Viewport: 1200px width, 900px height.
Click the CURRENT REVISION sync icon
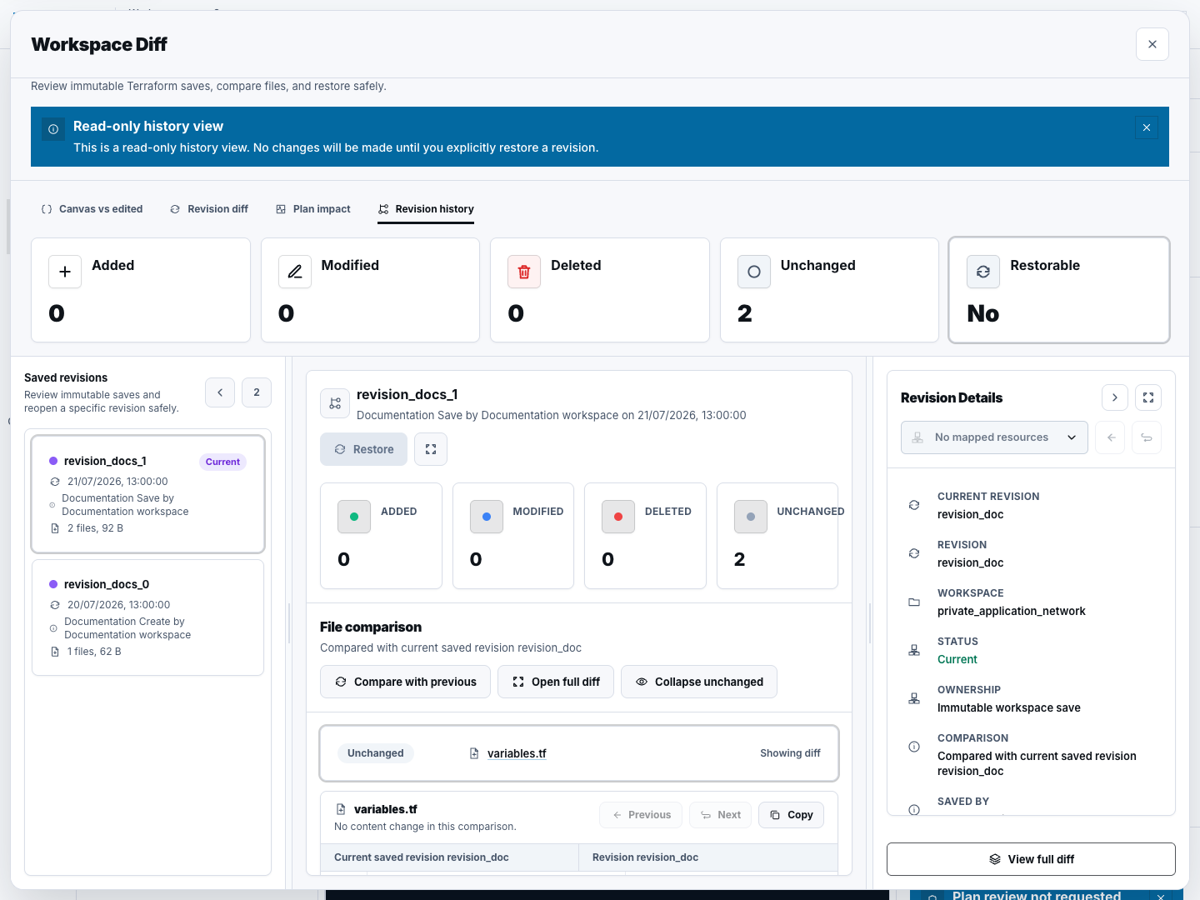[x=914, y=505]
